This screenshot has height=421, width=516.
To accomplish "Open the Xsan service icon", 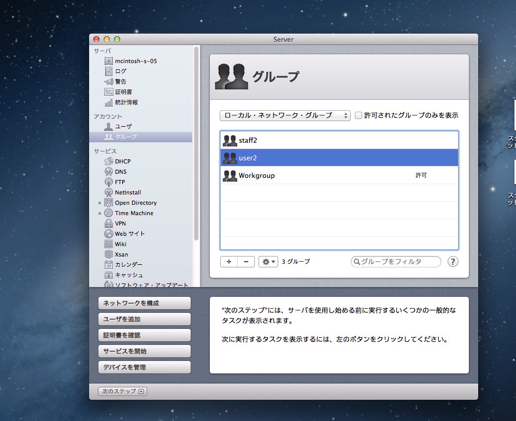I will click(x=109, y=254).
